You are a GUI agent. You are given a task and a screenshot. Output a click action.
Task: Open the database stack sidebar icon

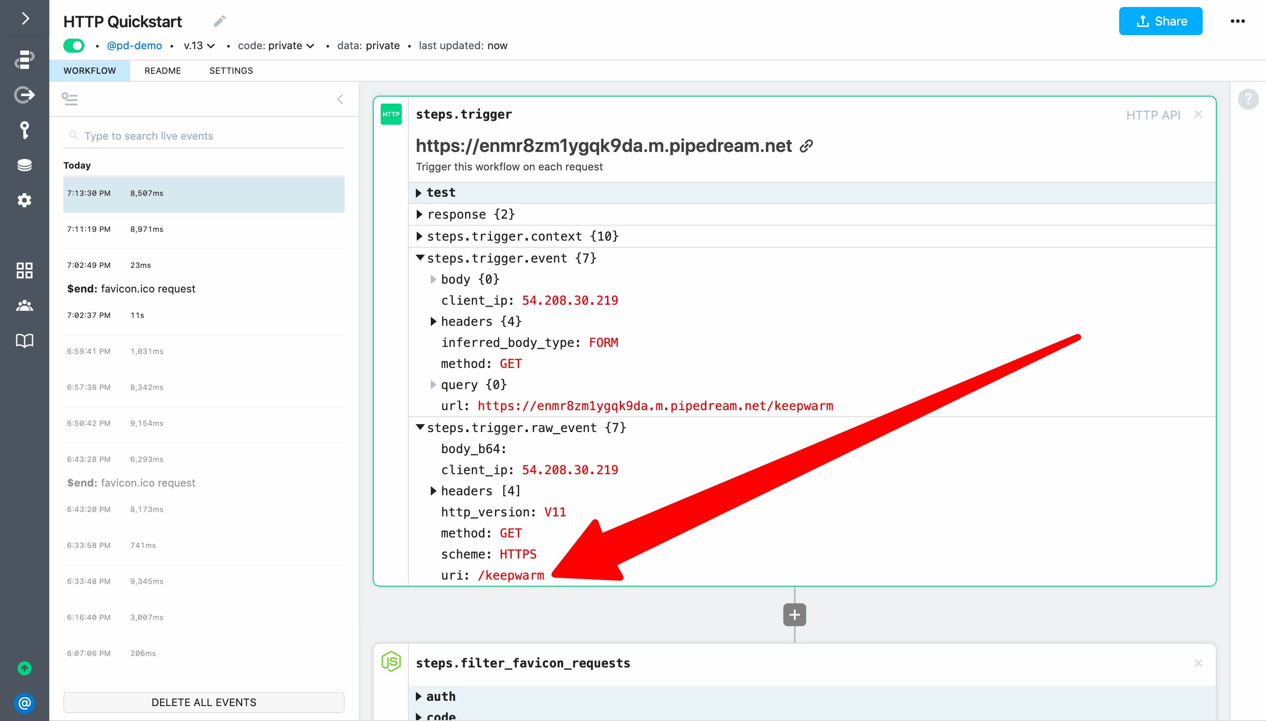coord(24,166)
